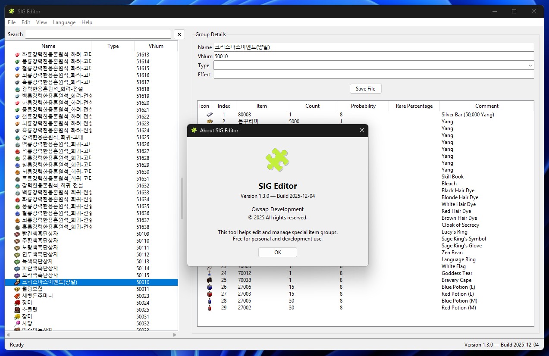This screenshot has height=356, width=549.
Task: Open the Edit menu
Action: [x=26, y=22]
